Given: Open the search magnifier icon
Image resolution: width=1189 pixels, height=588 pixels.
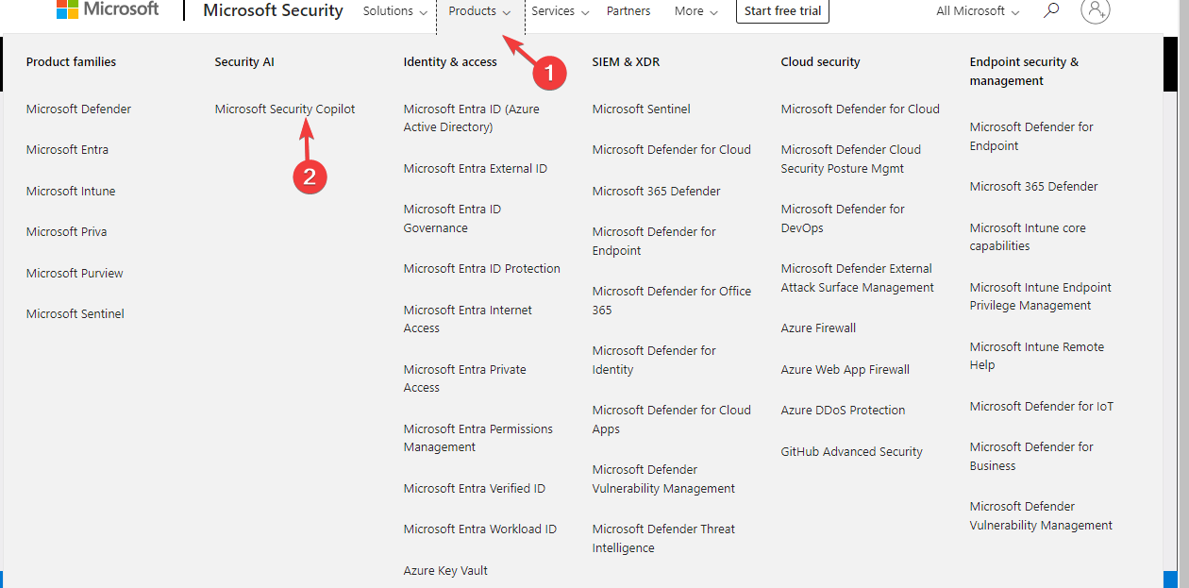Looking at the screenshot, I should [x=1051, y=10].
